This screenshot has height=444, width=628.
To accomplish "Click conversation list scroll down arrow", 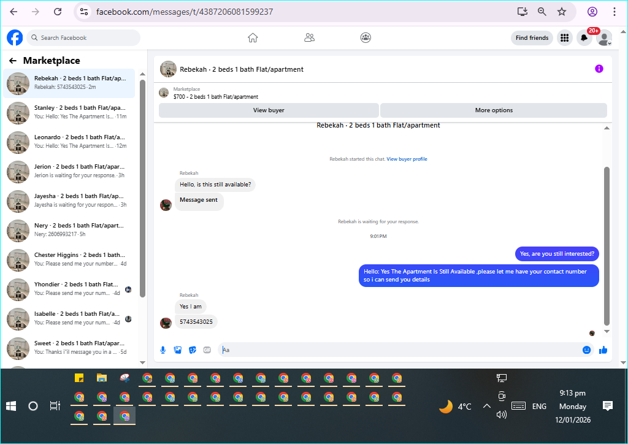I will coord(142,362).
